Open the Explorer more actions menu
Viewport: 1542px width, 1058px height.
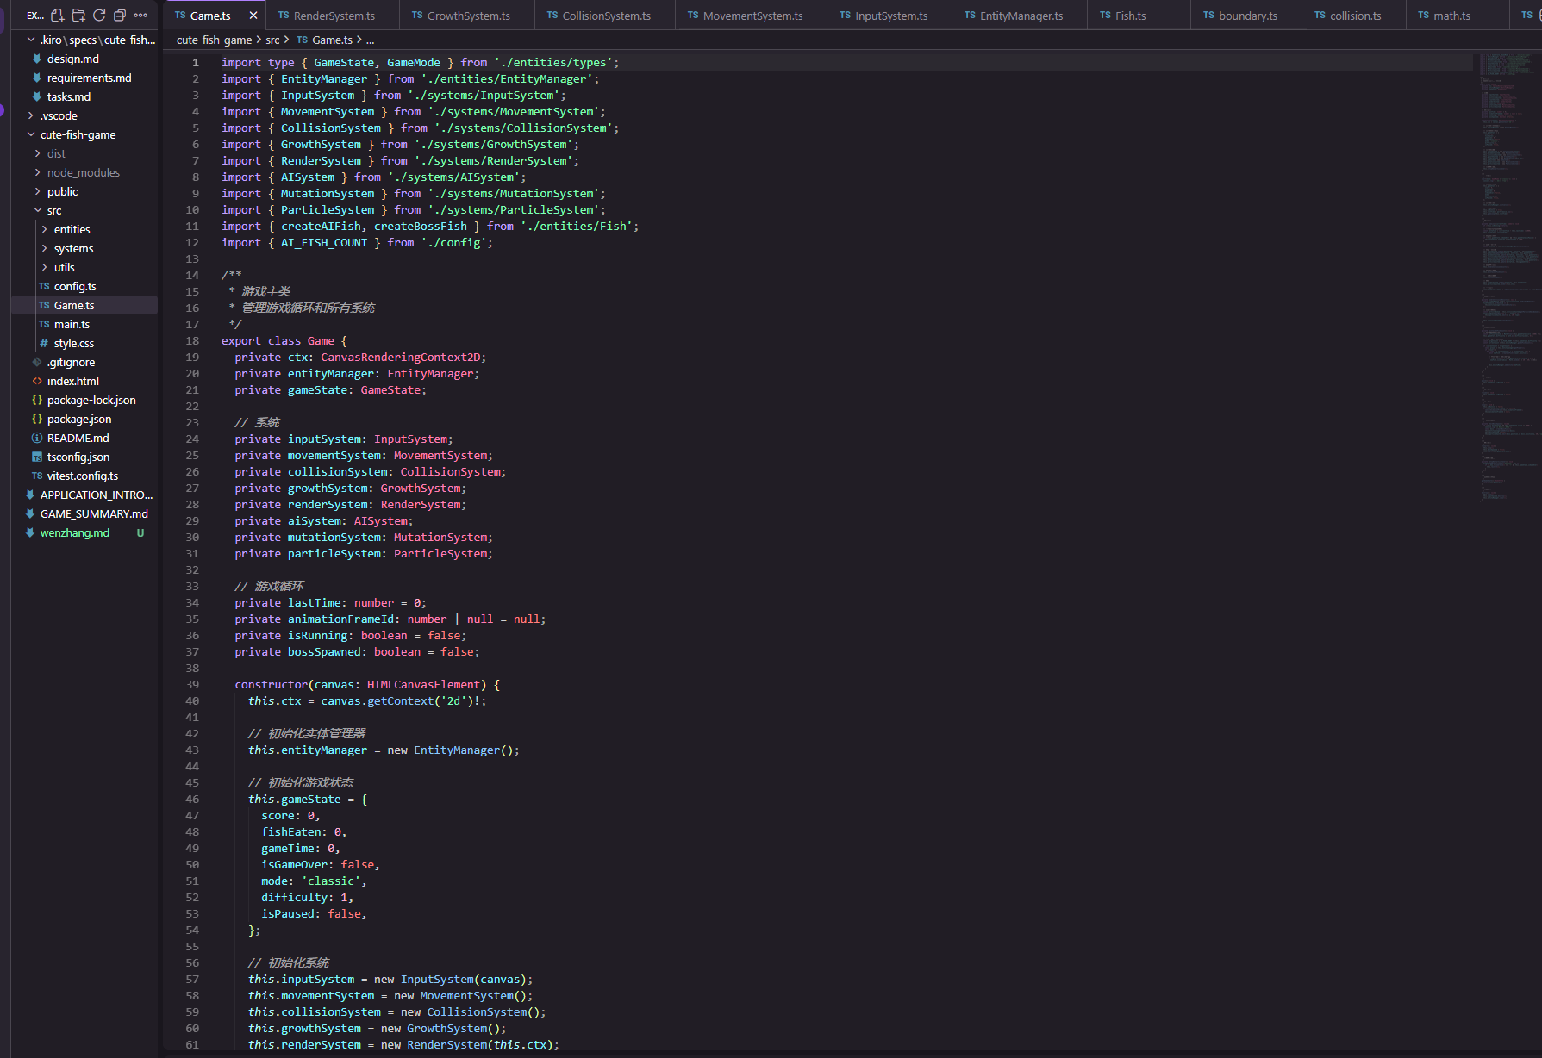pyautogui.click(x=140, y=16)
